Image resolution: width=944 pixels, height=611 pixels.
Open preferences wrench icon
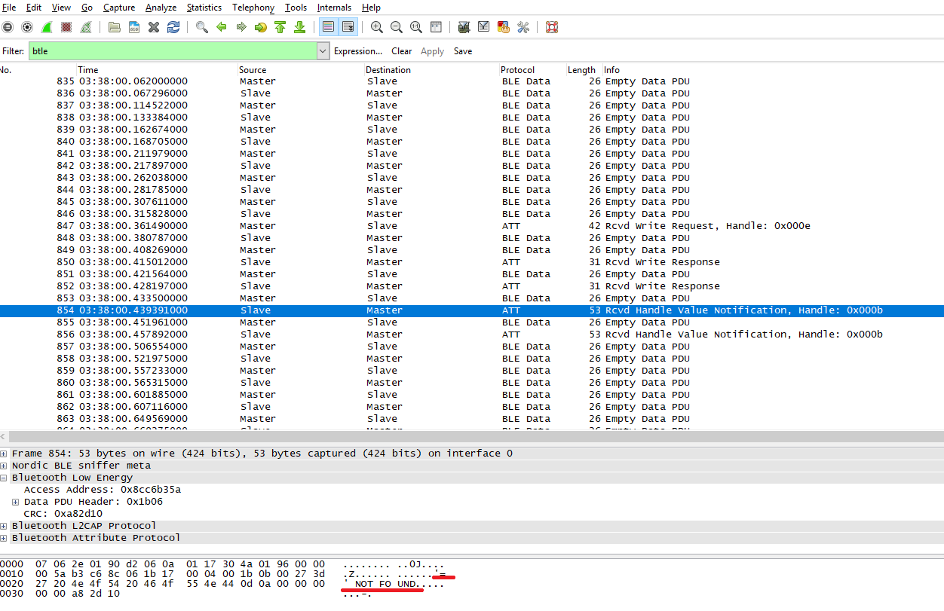pos(523,27)
